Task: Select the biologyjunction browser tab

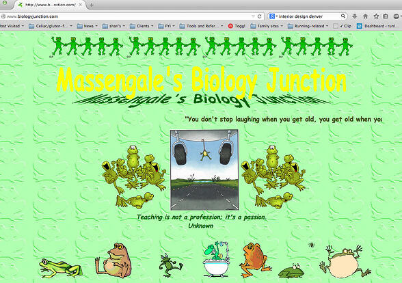Action: click(x=50, y=5)
